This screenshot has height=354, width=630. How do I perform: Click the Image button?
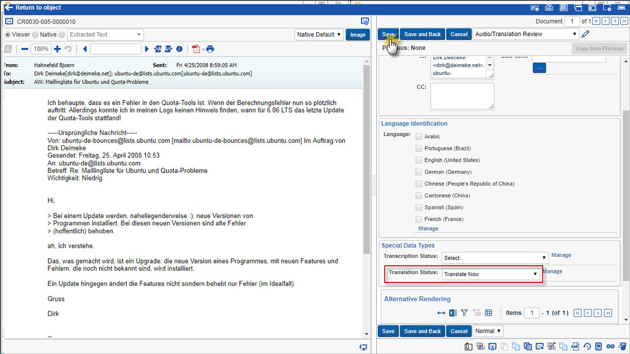(357, 35)
